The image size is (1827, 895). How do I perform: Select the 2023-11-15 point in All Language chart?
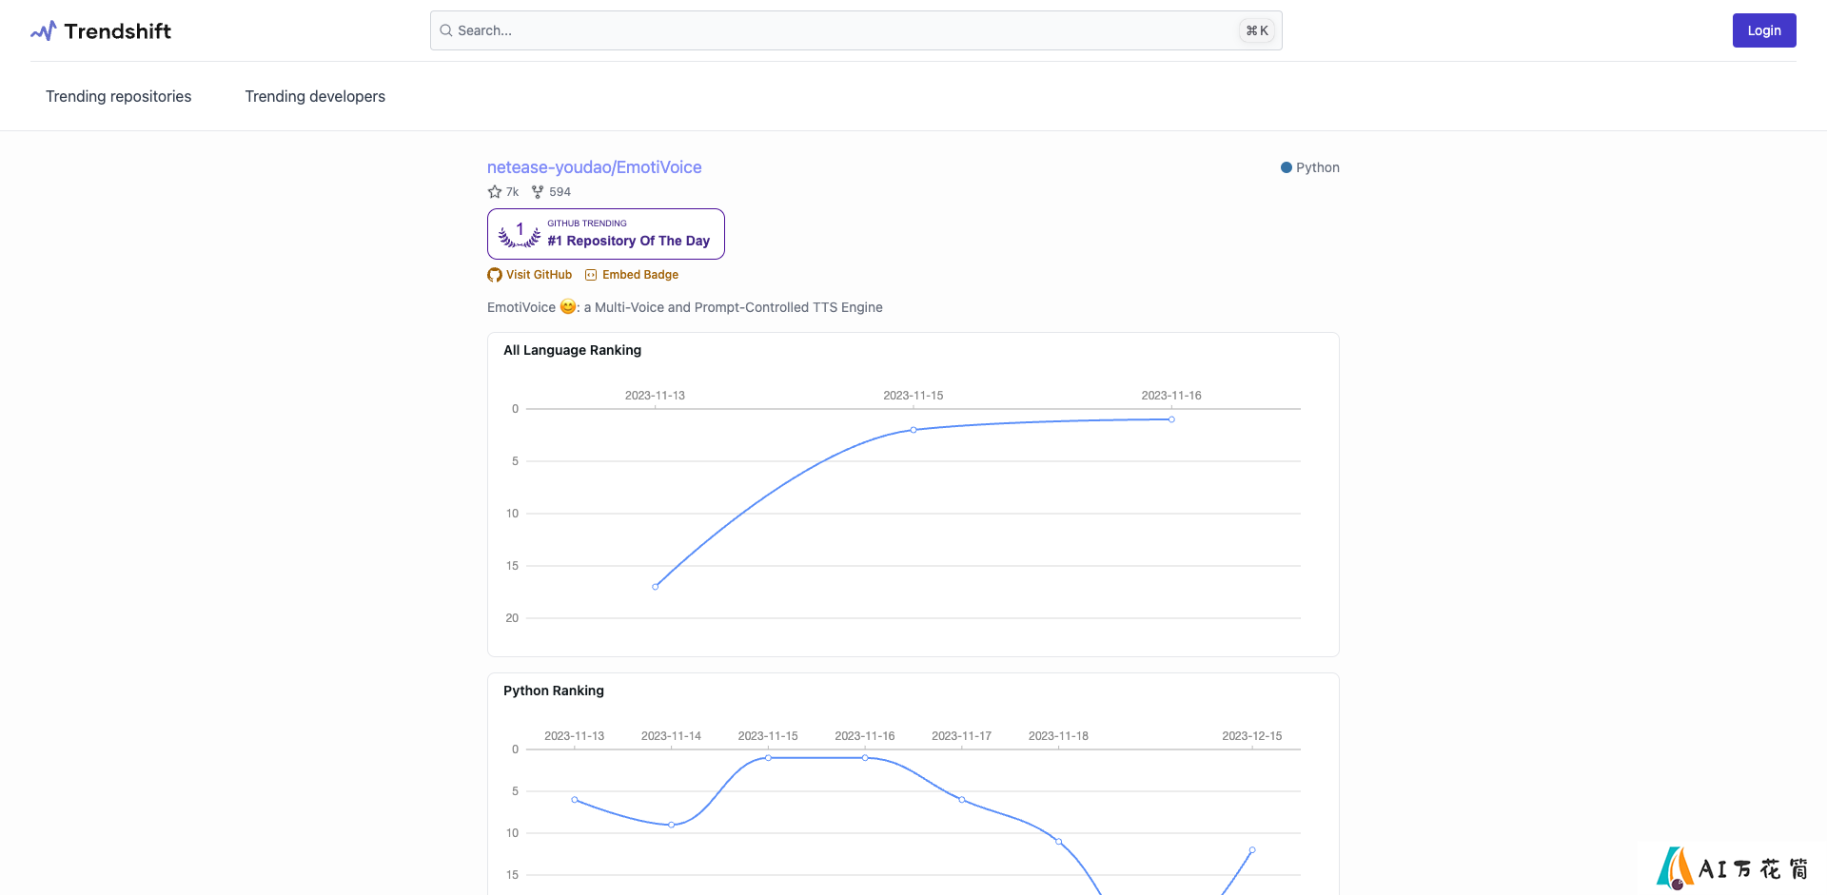(913, 430)
